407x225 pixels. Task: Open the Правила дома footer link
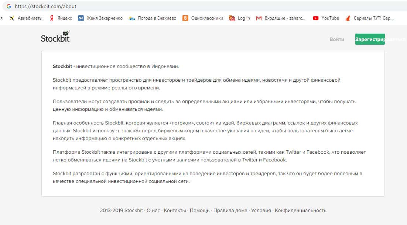tap(230, 211)
